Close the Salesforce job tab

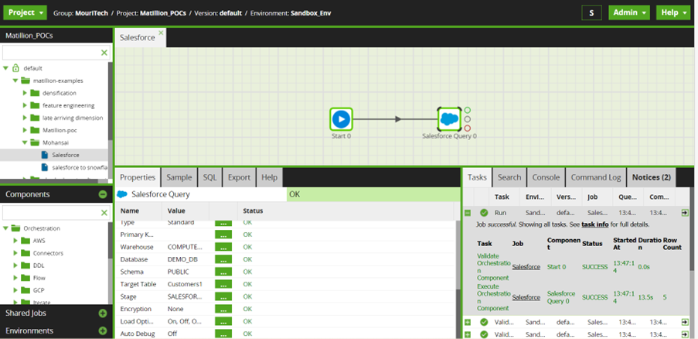point(161,33)
